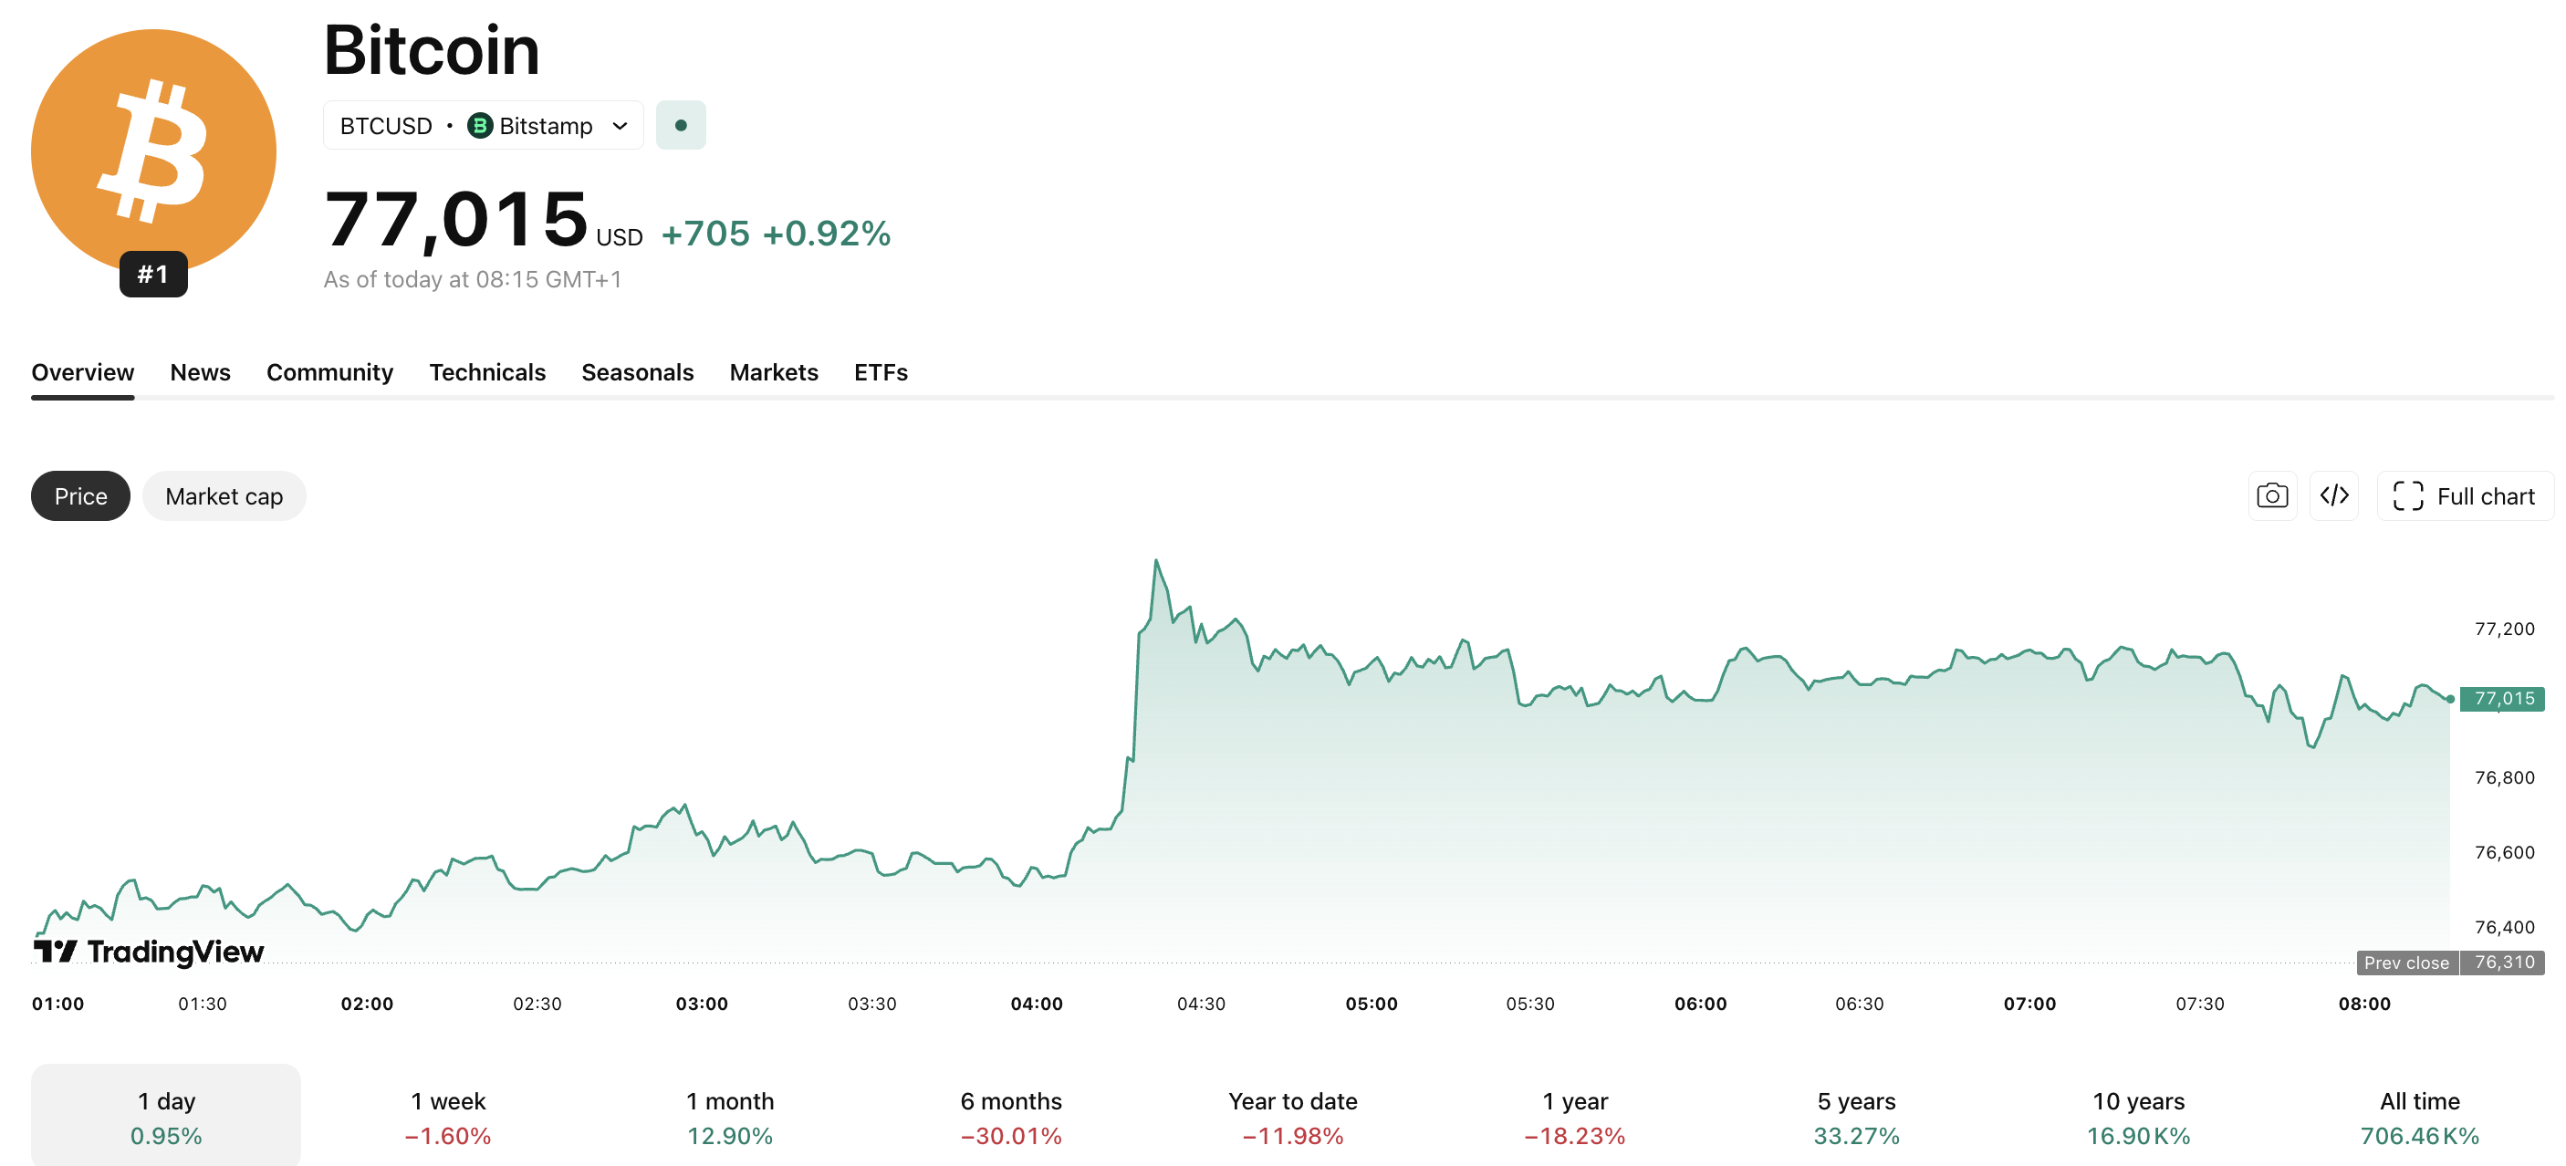Click the Bitcoin title heading

click(432, 50)
